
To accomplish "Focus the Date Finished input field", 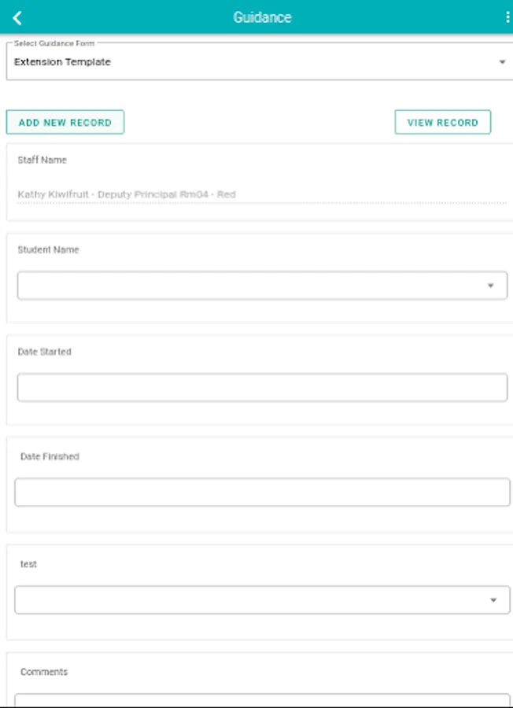I will (x=262, y=492).
